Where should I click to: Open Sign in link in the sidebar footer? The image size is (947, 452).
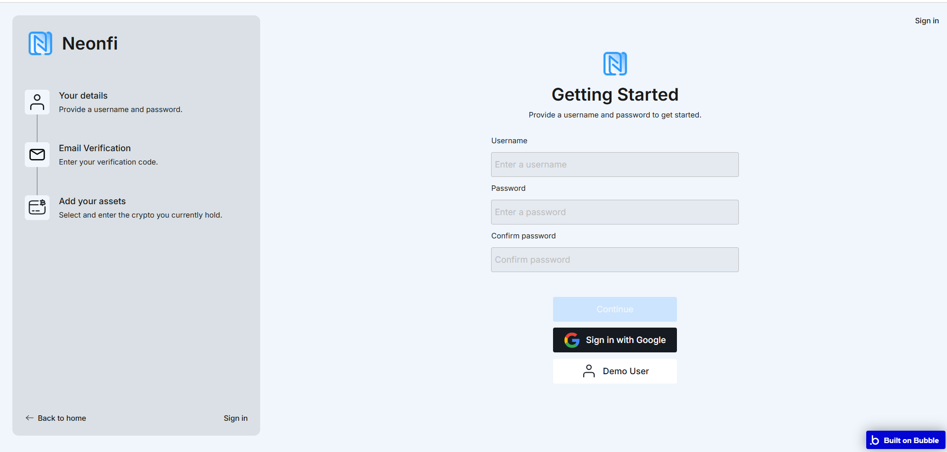235,418
